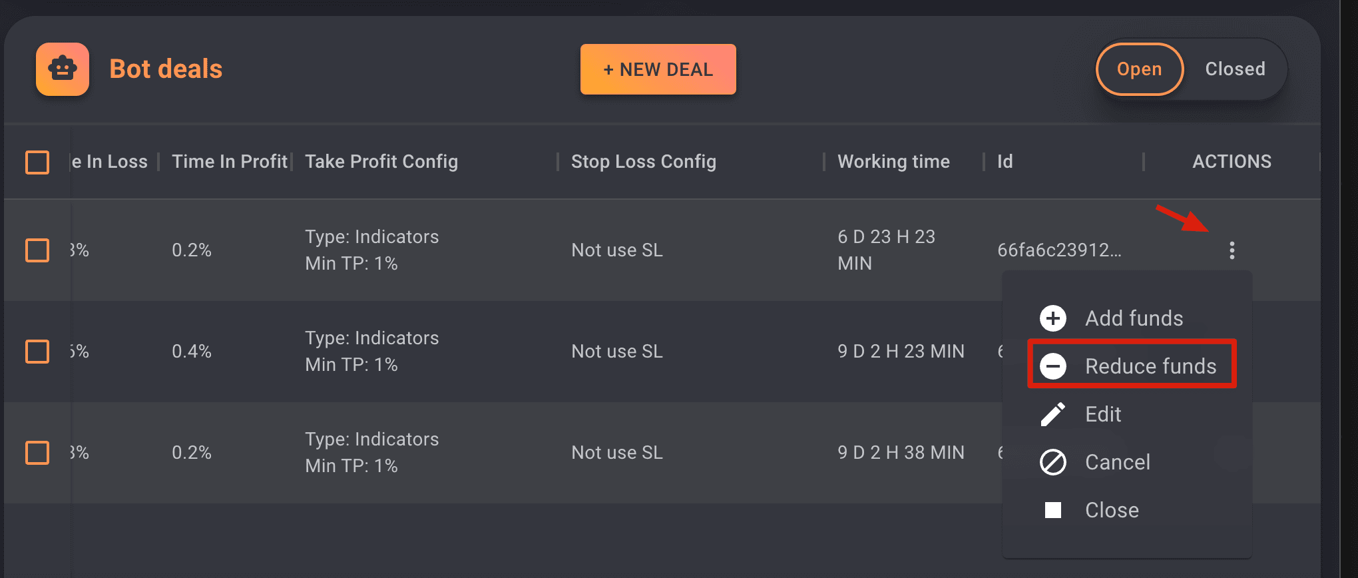Select the Open deals tab
Viewport: 1358px width, 578px height.
[x=1139, y=69]
